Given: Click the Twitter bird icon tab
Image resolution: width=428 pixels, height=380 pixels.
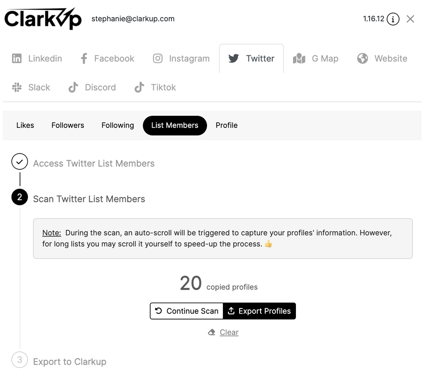Looking at the screenshot, I should tap(251, 59).
